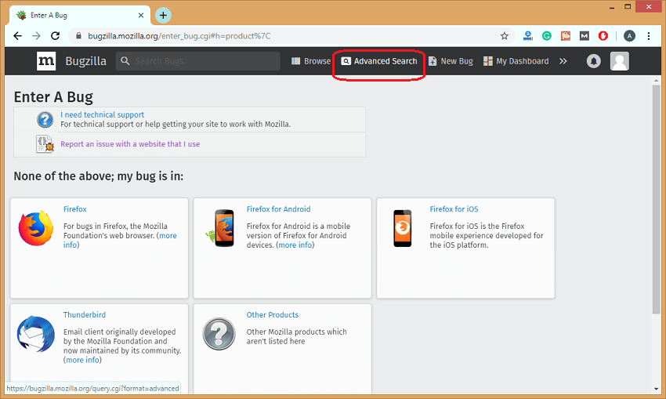Click the first blue extension icon
The width and height of the screenshot is (666, 399).
tap(528, 36)
